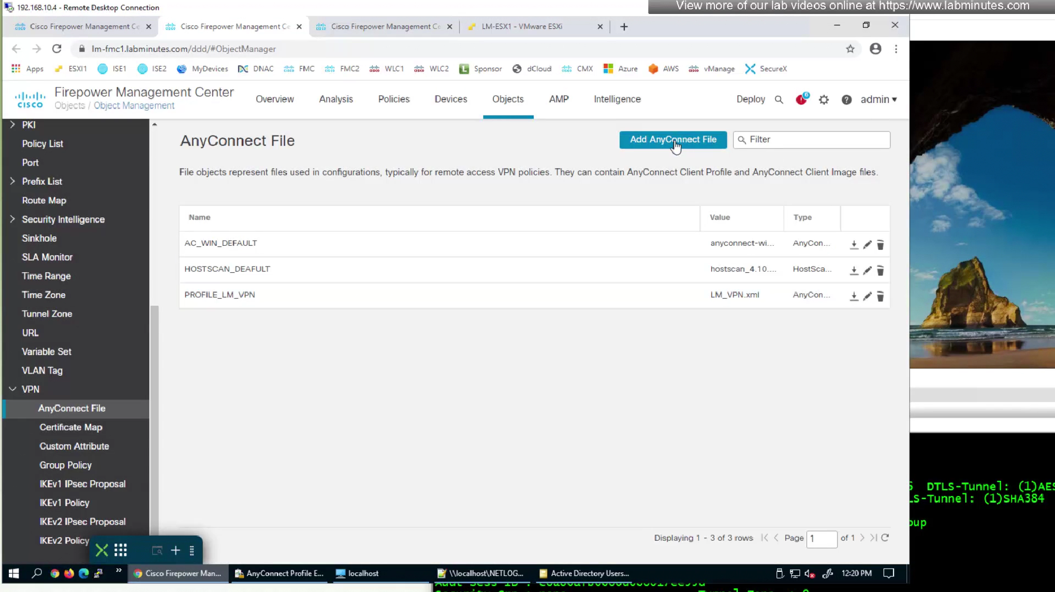
Task: Switch to the LM-ESX1 VMware ESXi tab
Action: point(522,26)
